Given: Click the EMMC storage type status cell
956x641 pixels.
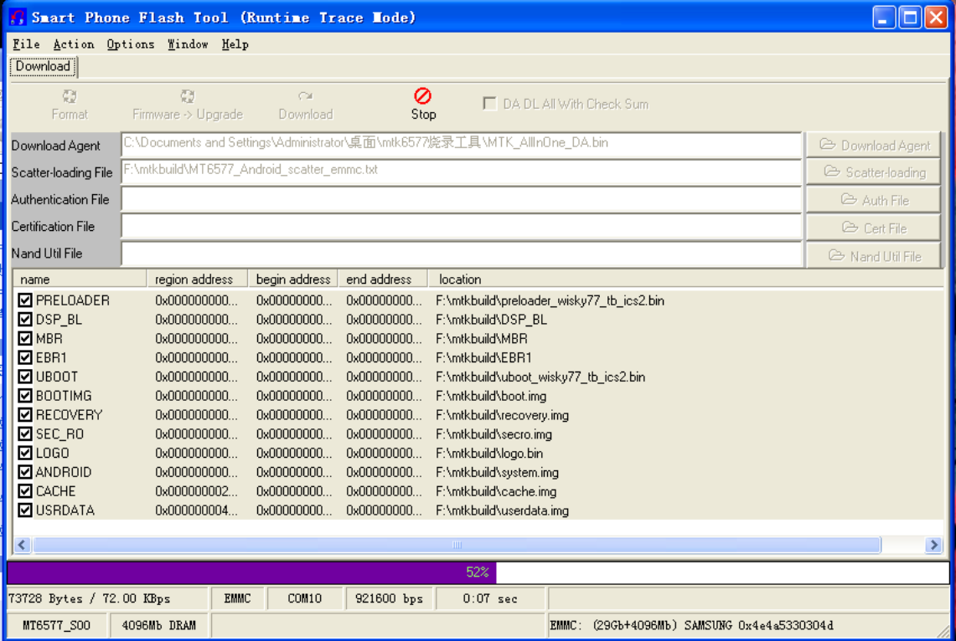Looking at the screenshot, I should coord(237,598).
